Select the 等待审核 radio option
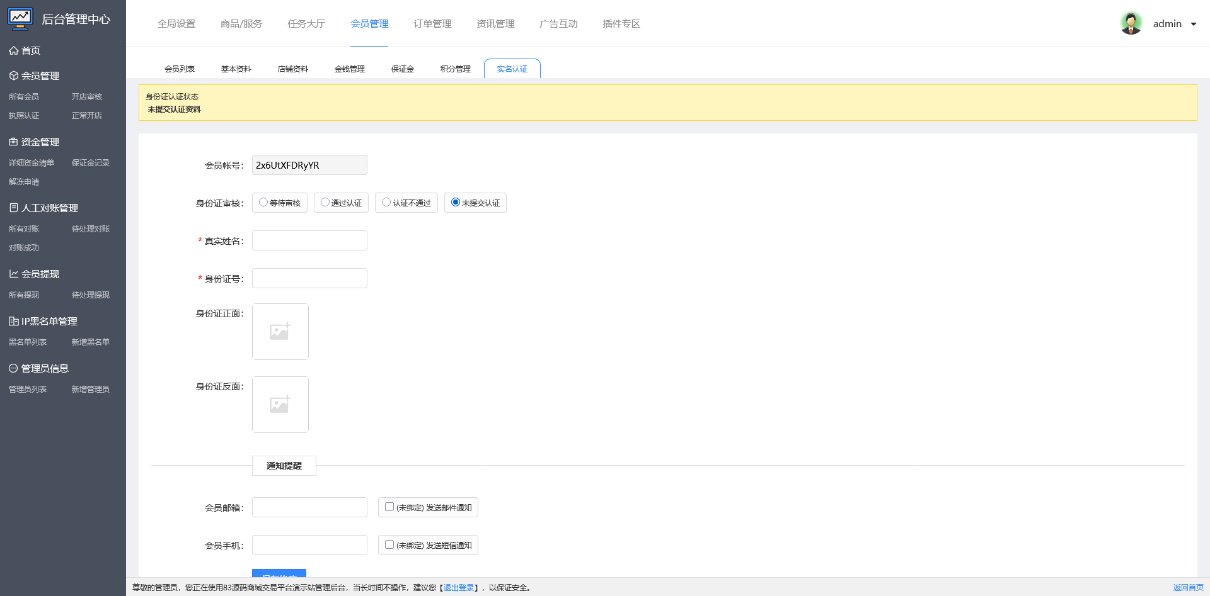Screen dimensions: 1210x596 pyautogui.click(x=263, y=202)
